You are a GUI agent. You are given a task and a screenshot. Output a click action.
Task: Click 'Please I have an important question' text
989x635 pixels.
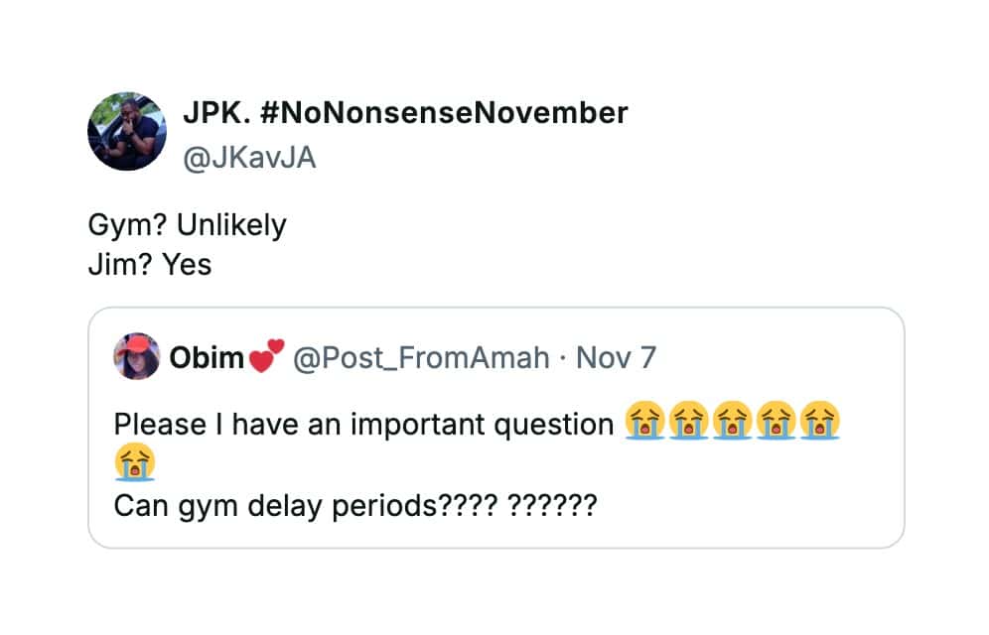click(x=363, y=424)
